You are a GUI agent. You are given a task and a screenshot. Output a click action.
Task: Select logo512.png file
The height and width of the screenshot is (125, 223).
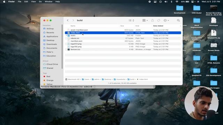click(123, 44)
